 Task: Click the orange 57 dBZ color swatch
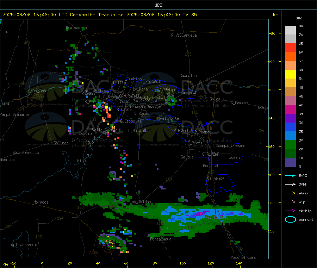pos(290,57)
